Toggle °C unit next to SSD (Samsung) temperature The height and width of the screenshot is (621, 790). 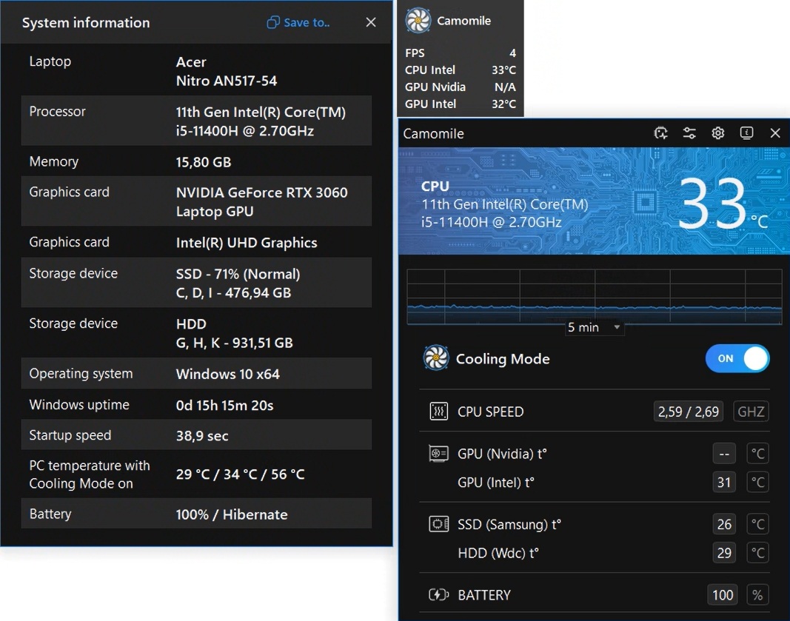point(757,525)
